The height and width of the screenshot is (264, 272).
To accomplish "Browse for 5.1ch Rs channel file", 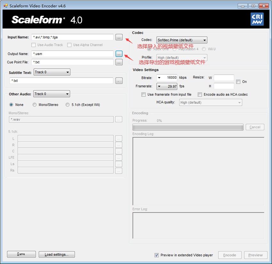I will pyautogui.click(x=119, y=171).
